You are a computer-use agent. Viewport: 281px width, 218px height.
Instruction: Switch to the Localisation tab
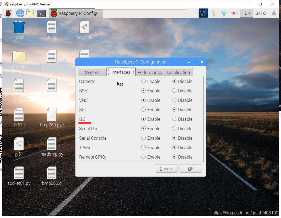[x=178, y=72]
